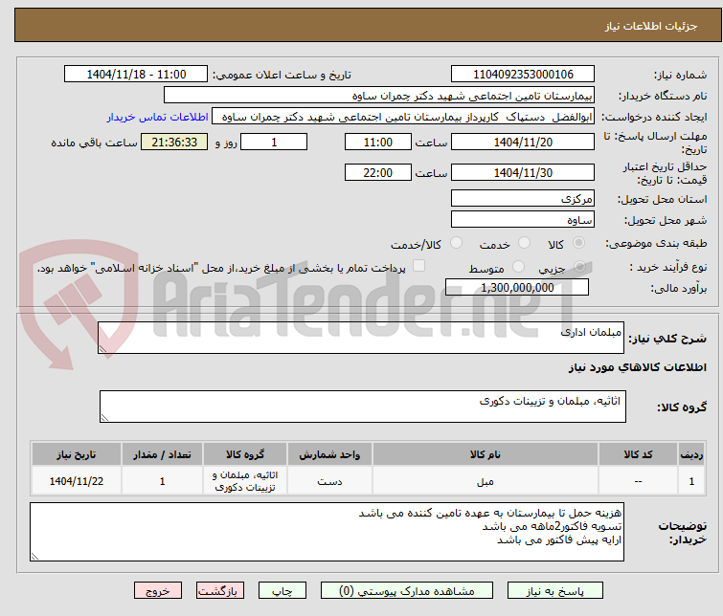723x616 pixels.
Task: Click the unit cell 'دست'
Action: [x=329, y=481]
